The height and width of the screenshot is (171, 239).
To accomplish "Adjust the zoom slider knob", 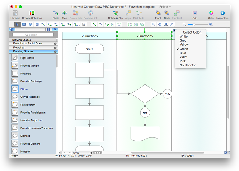I will coord(194,24).
